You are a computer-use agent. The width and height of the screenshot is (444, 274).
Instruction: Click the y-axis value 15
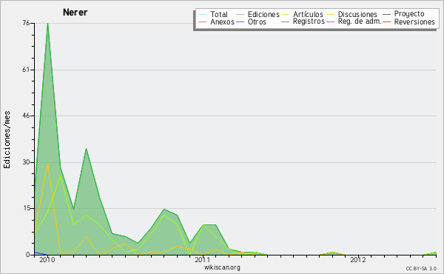(x=26, y=208)
